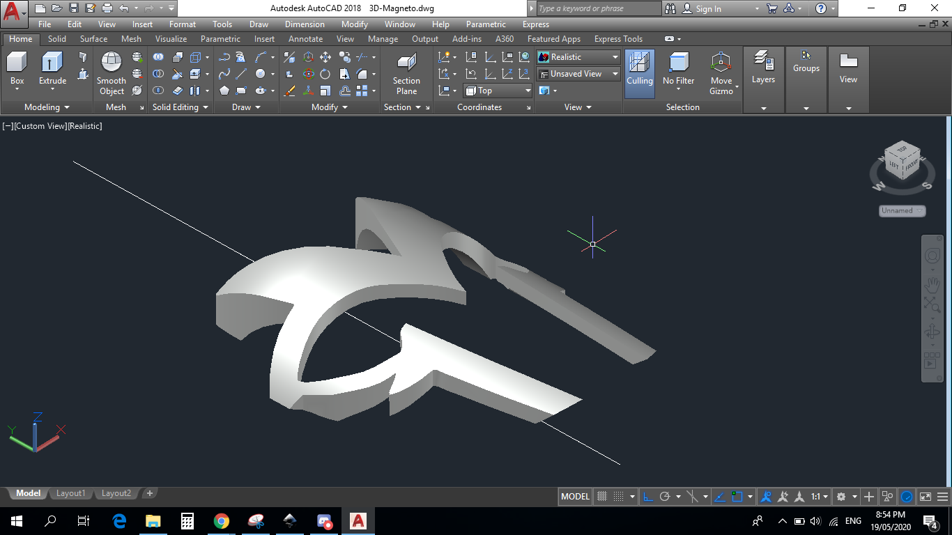The image size is (952, 535).
Task: Click the Workspace Switching gear icon
Action: 841,497
